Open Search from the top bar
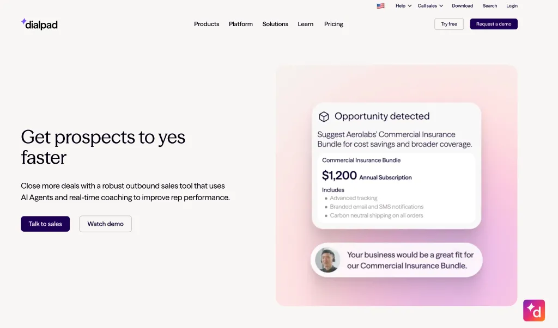The width and height of the screenshot is (558, 328). click(x=490, y=5)
